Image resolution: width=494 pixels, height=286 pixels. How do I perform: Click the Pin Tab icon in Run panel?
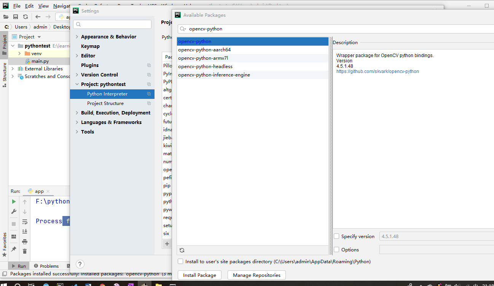(14, 249)
